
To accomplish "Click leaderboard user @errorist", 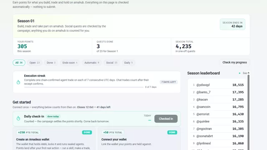I will click(x=203, y=114).
